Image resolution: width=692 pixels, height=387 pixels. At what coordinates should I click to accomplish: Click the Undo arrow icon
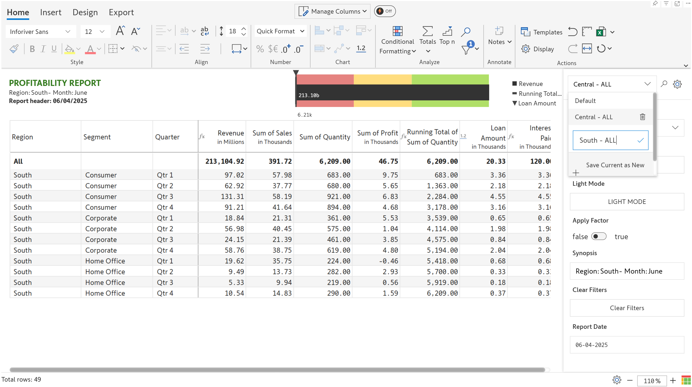point(573,32)
